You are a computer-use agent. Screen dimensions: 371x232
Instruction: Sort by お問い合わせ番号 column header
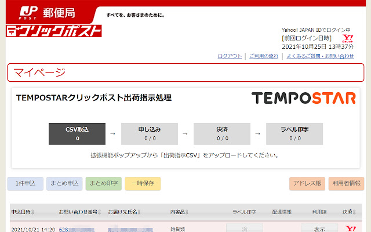point(80,212)
